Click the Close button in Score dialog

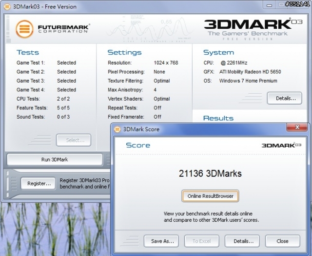[283, 241]
